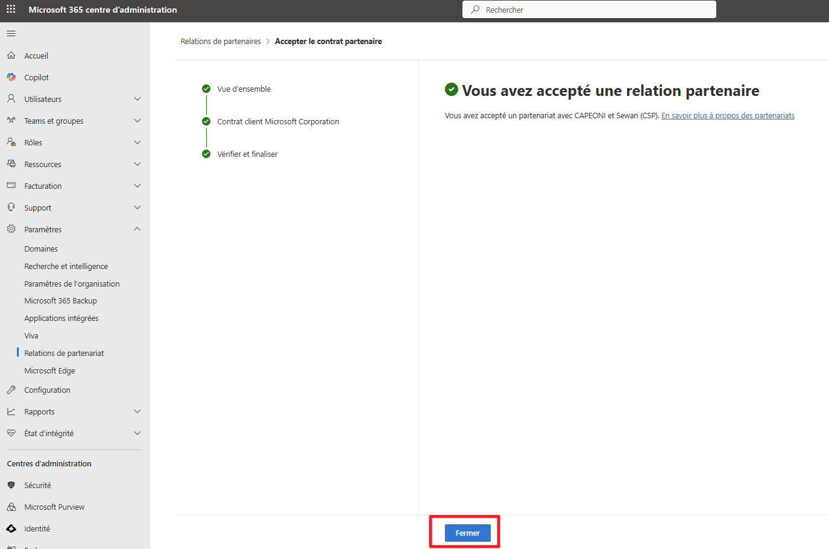Image resolution: width=829 pixels, height=549 pixels.
Task: Click the Utilisateurs person icon
Action: [x=11, y=99]
